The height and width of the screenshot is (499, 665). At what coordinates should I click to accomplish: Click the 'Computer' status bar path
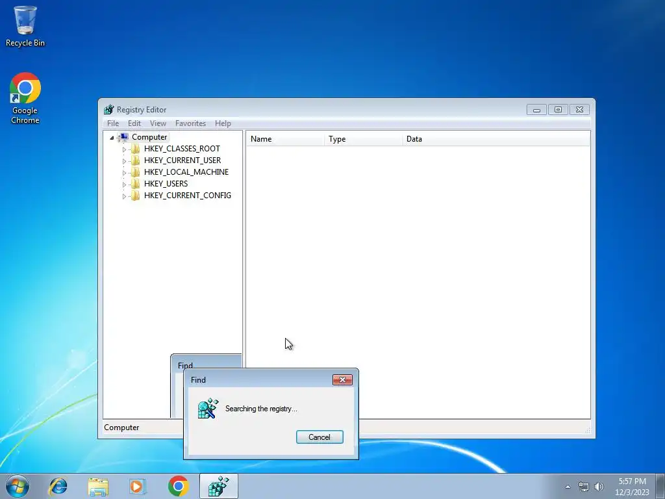(x=121, y=428)
